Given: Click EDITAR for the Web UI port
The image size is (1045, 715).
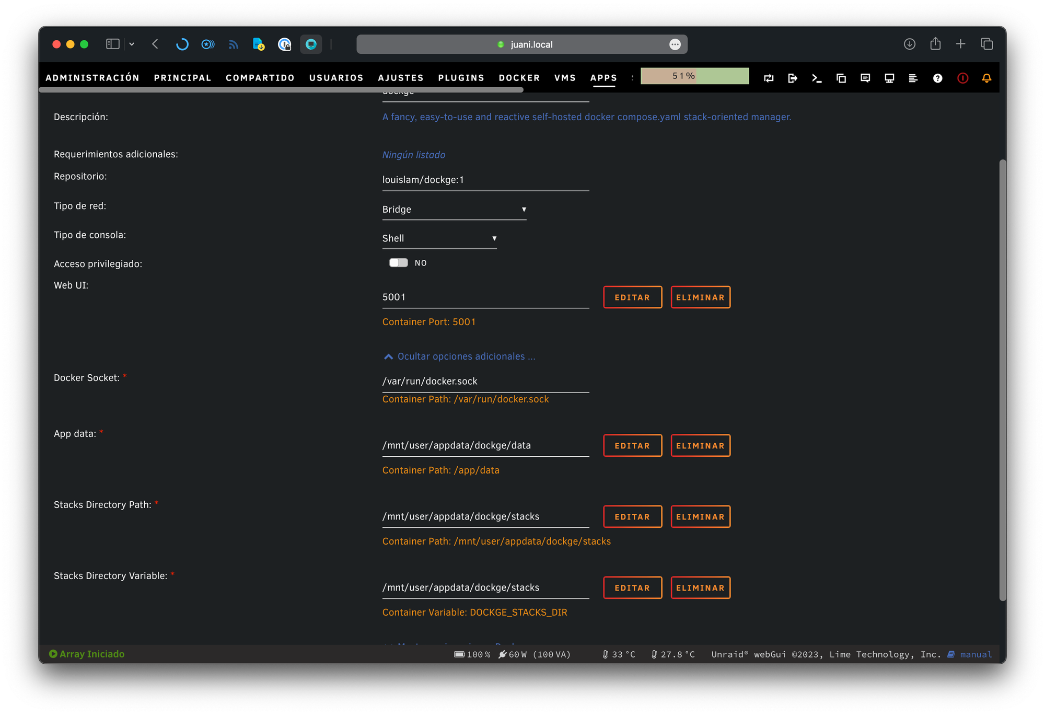Looking at the screenshot, I should coord(632,297).
